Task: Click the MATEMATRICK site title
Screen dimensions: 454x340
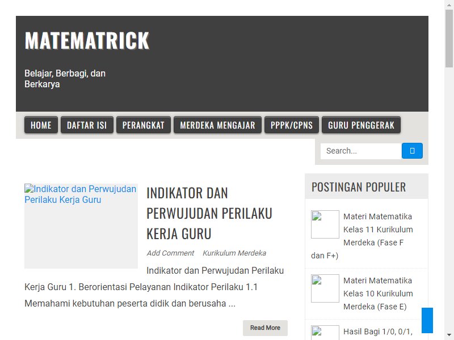Action: click(87, 40)
